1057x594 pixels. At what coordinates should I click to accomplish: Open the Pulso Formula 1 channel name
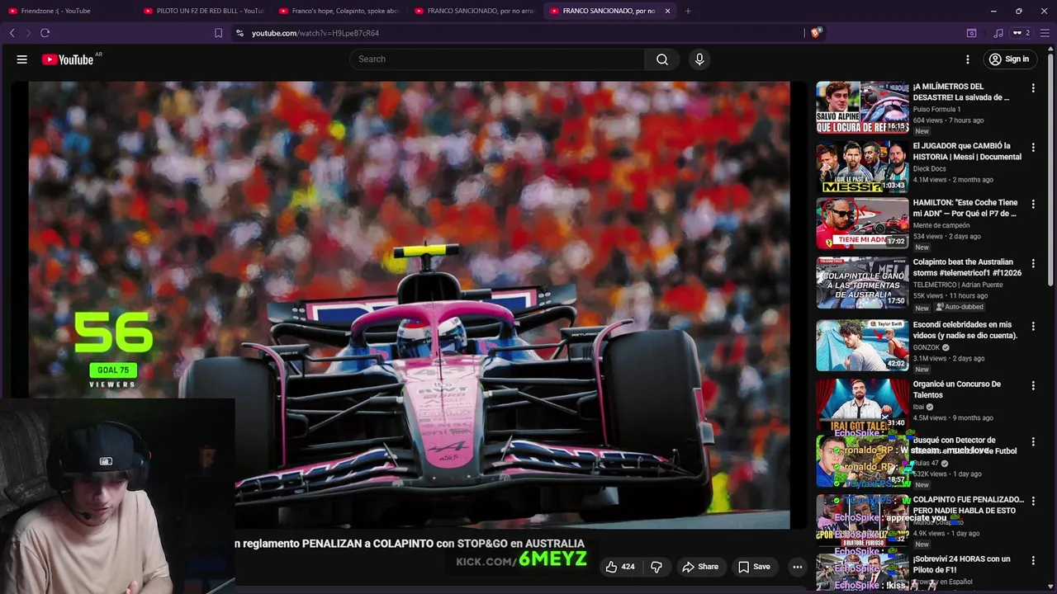click(x=936, y=109)
